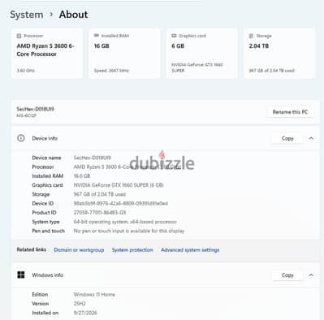Select the Product ID value text

click(100, 213)
